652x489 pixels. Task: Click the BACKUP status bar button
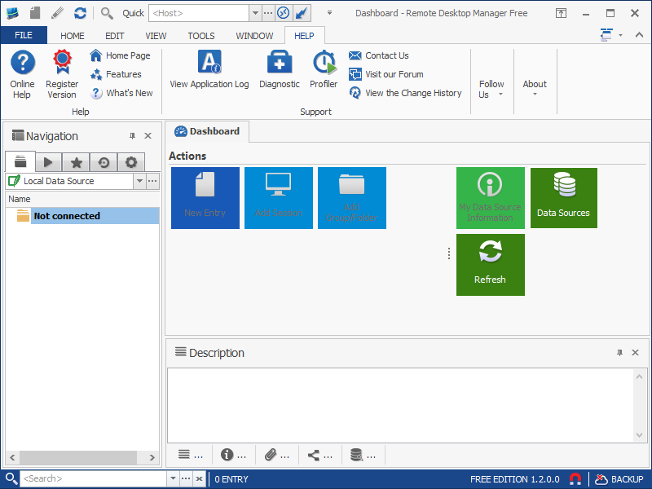(619, 479)
